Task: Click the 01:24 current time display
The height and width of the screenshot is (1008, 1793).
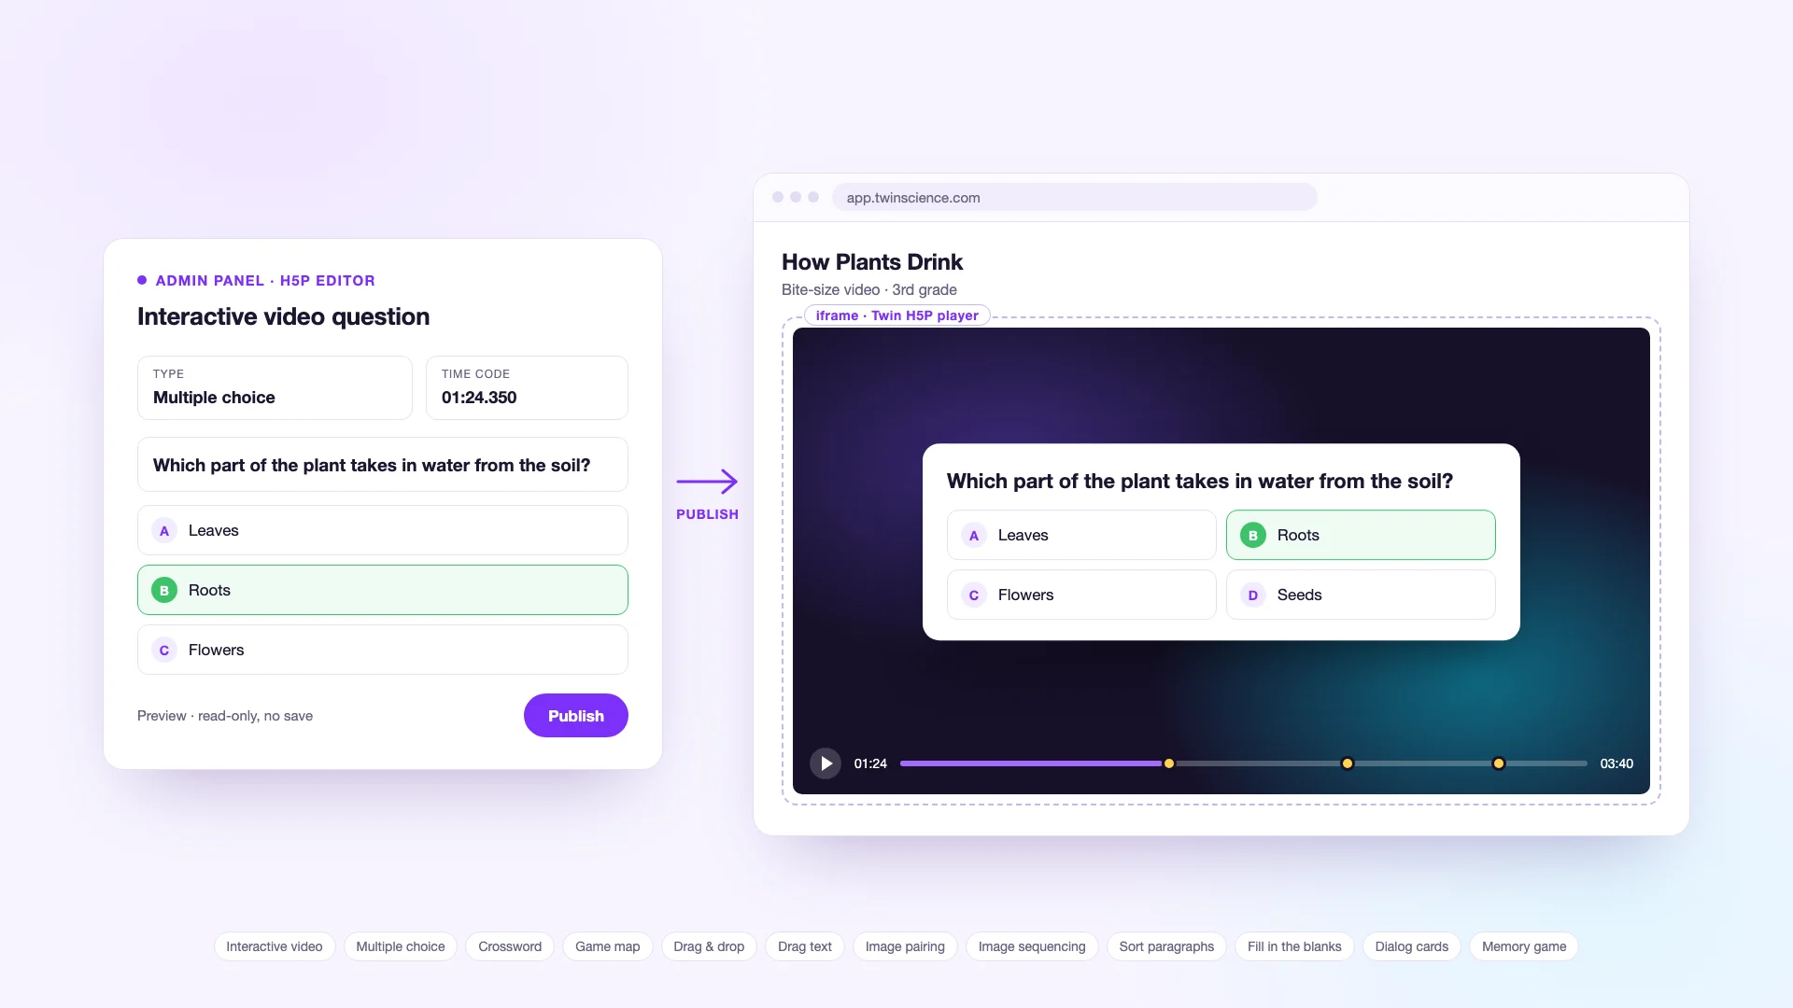Action: [x=870, y=763]
